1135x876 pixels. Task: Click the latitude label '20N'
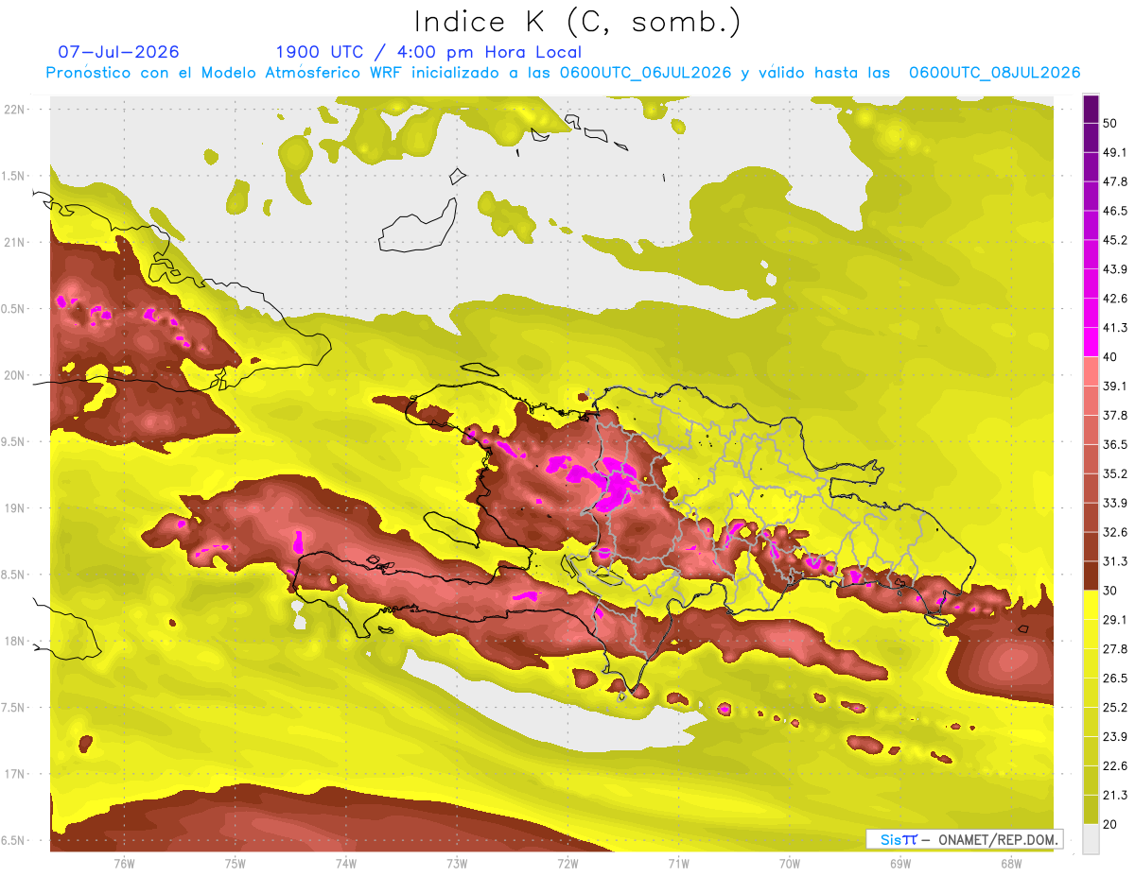[x=16, y=375]
